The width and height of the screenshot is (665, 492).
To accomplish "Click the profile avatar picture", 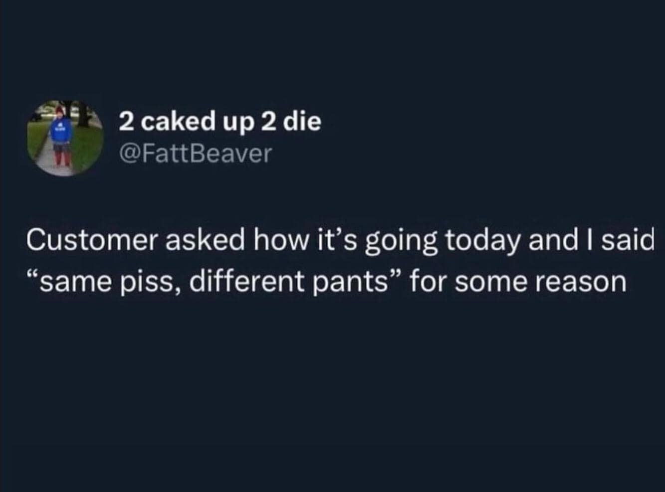I will tap(65, 138).
